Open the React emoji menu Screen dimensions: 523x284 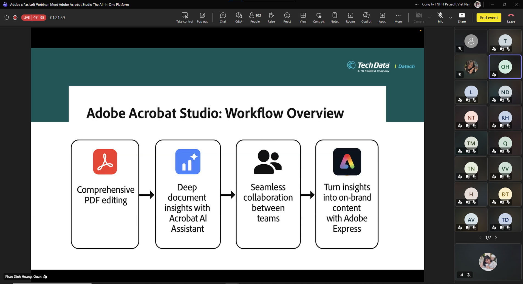pos(287,18)
